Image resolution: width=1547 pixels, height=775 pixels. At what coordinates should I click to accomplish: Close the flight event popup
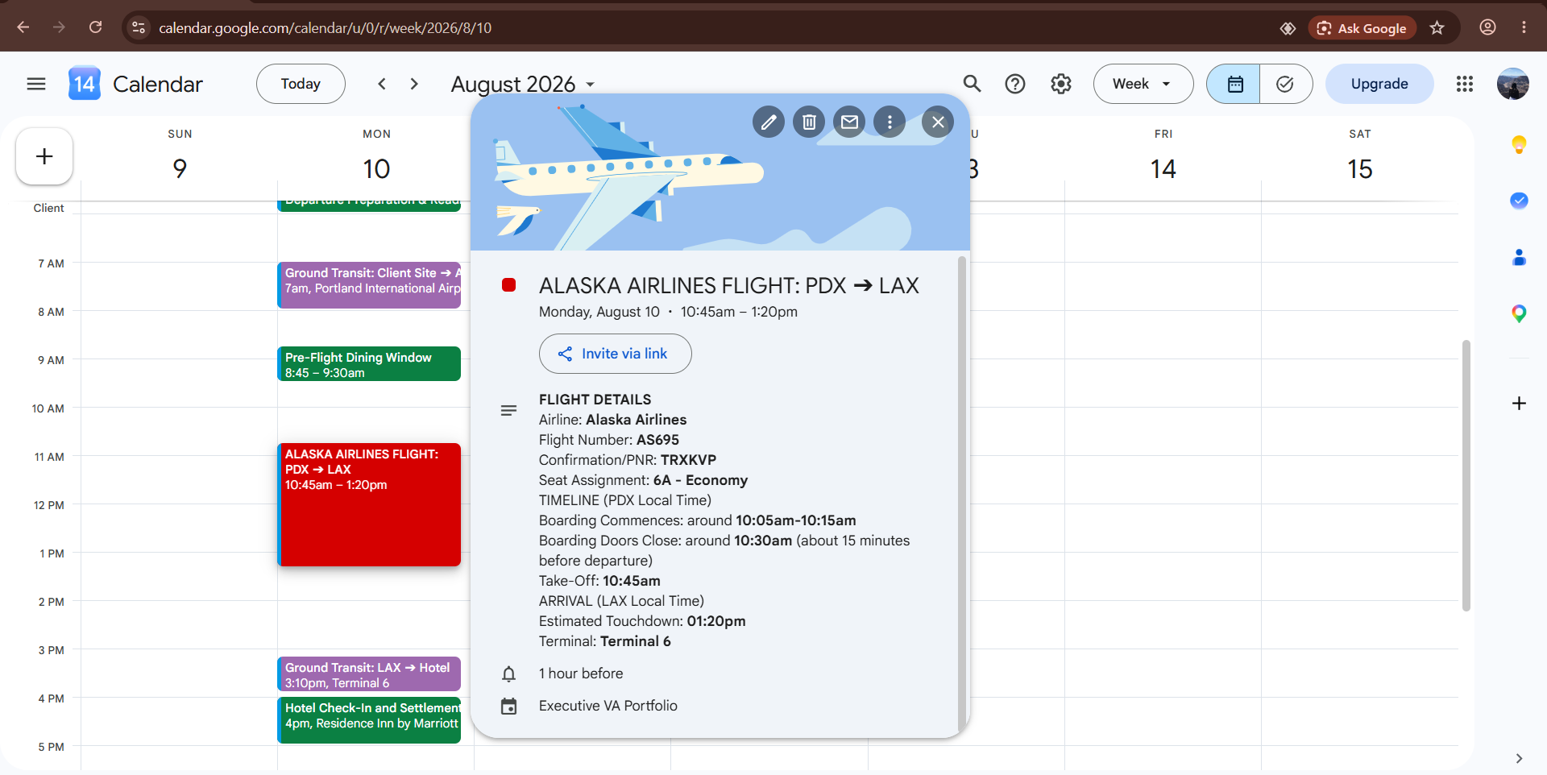coord(938,122)
